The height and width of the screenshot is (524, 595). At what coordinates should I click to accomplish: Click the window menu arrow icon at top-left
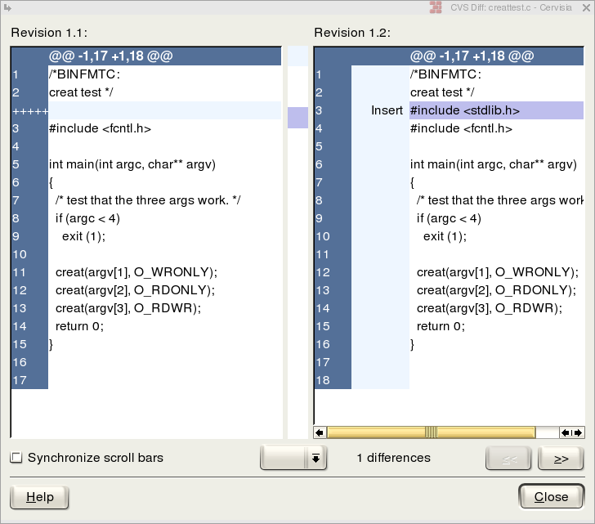point(7,7)
